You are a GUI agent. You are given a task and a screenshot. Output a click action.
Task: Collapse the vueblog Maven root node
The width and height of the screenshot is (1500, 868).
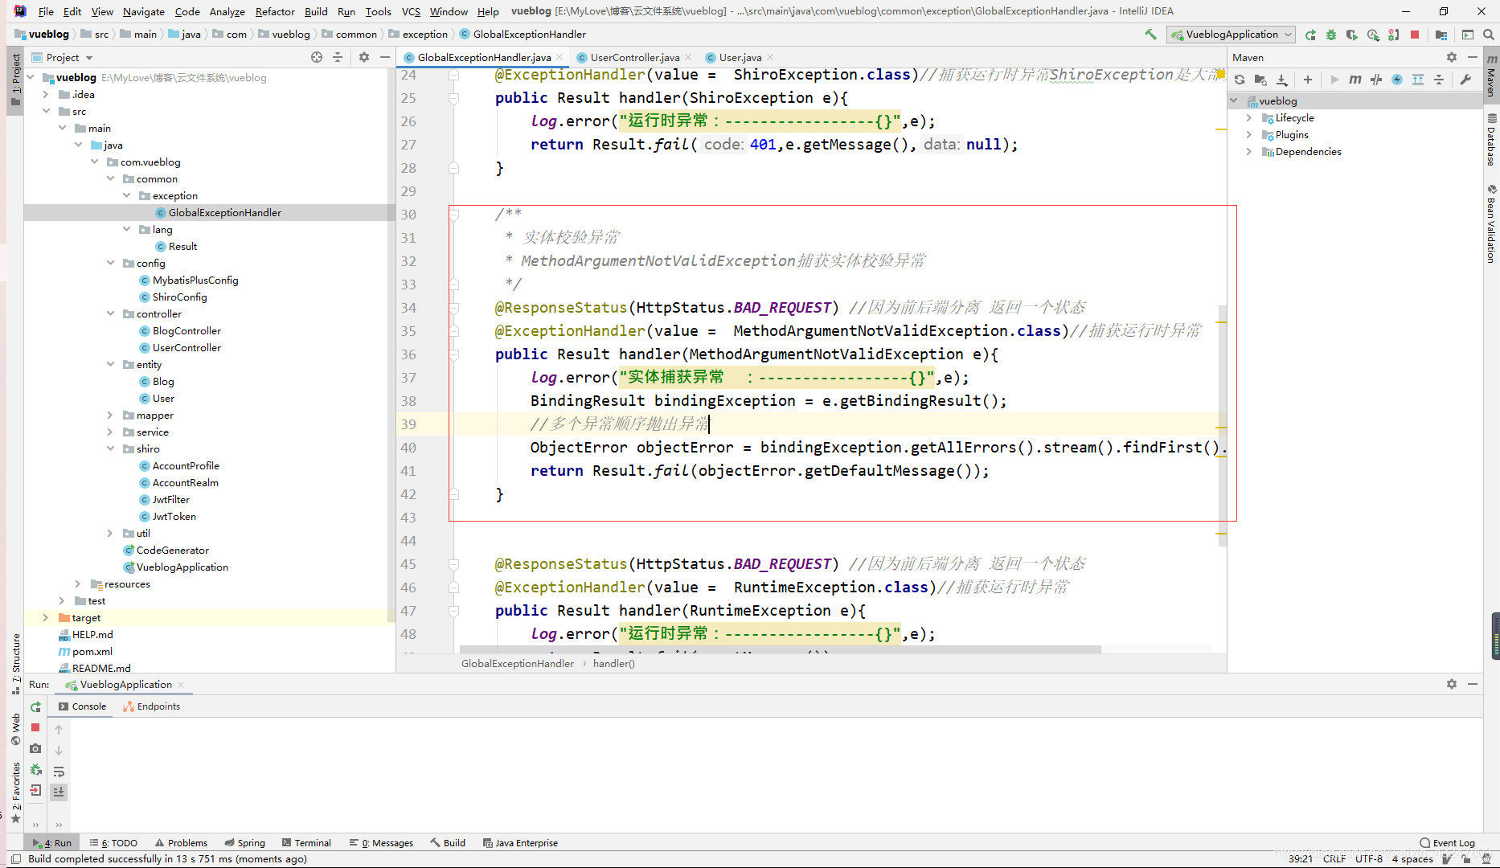pyautogui.click(x=1235, y=101)
